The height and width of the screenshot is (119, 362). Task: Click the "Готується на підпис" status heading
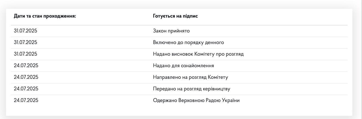click(x=175, y=16)
